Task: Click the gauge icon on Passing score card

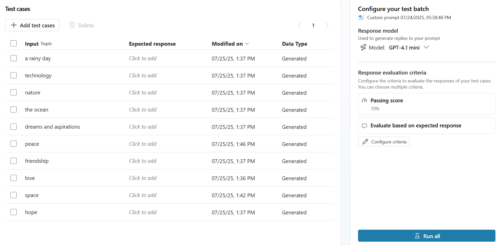Action: 365,100
